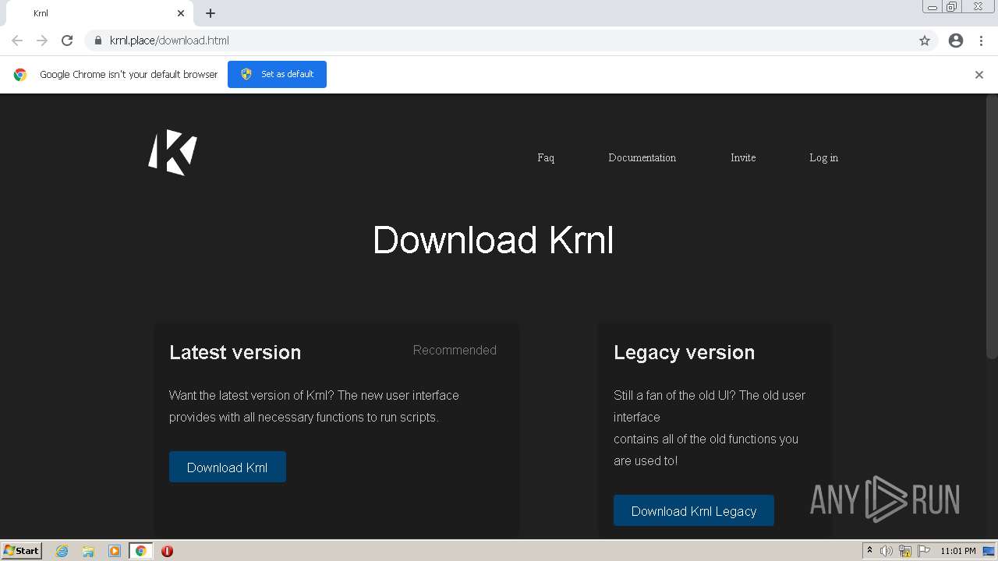Click the Download Krnl Legacy button
998x561 pixels.
694,510
